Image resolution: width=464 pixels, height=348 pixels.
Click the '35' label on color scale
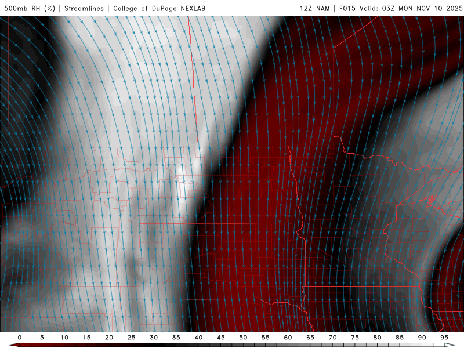pos(176,338)
